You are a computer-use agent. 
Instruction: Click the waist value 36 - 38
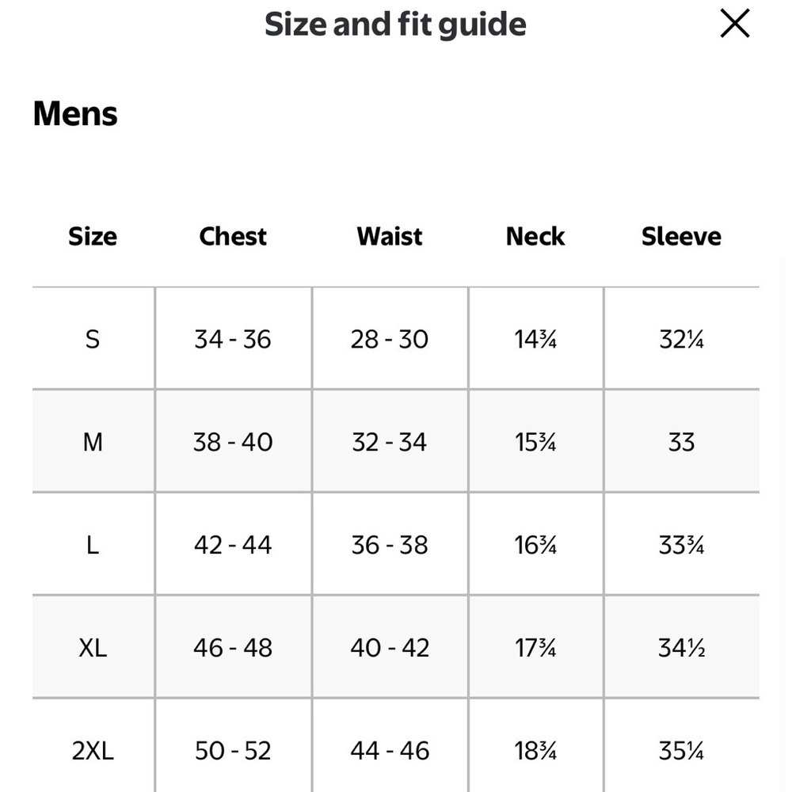[x=390, y=545]
